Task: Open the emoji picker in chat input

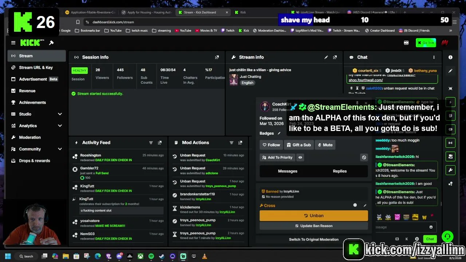Action: (431, 227)
